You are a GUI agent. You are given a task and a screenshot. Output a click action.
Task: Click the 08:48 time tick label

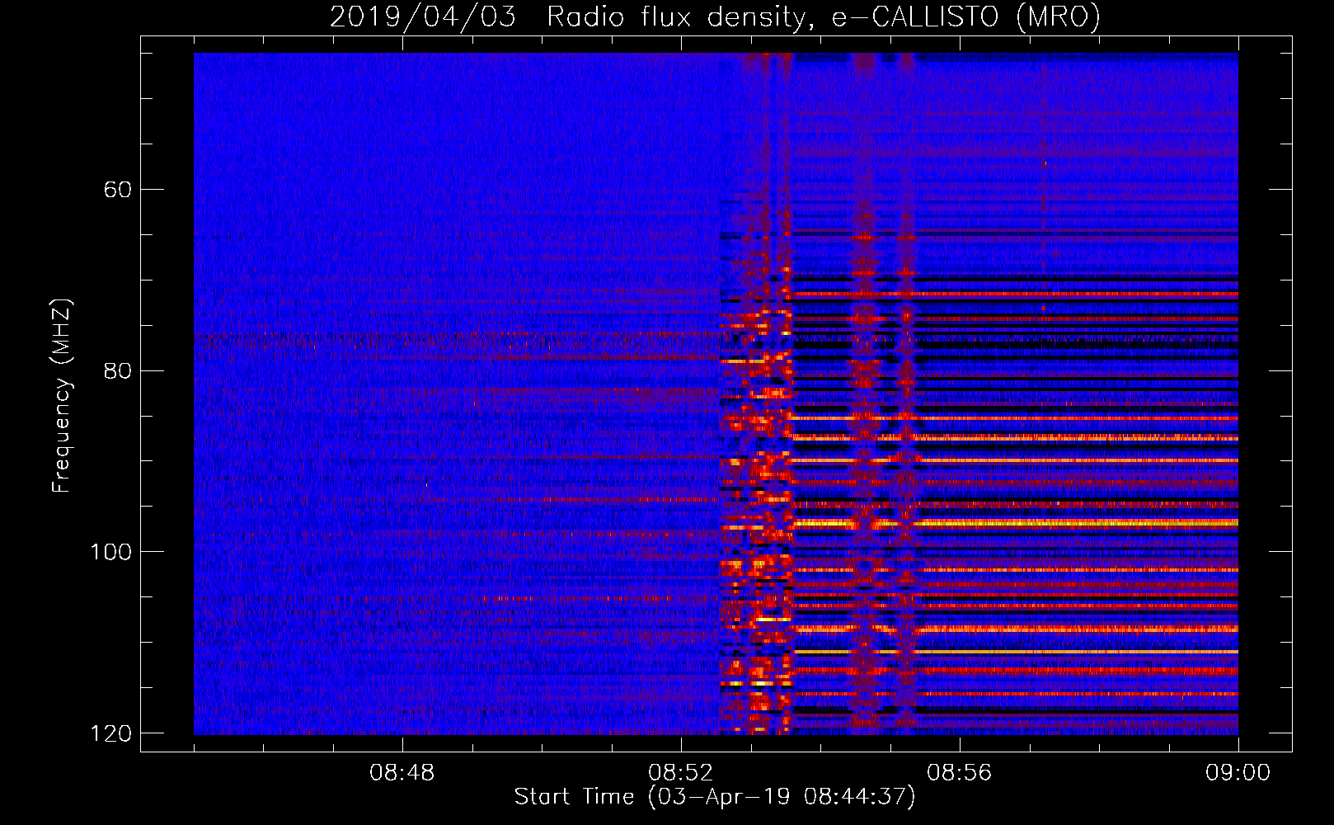pyautogui.click(x=402, y=773)
